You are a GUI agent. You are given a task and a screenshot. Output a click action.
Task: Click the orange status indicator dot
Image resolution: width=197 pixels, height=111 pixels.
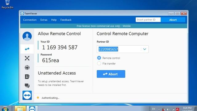tap(38, 97)
